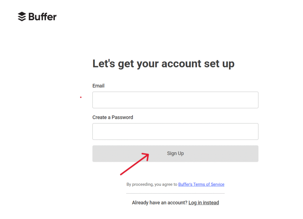Follow the Log in instead link
The image size is (303, 219).
pyautogui.click(x=204, y=203)
